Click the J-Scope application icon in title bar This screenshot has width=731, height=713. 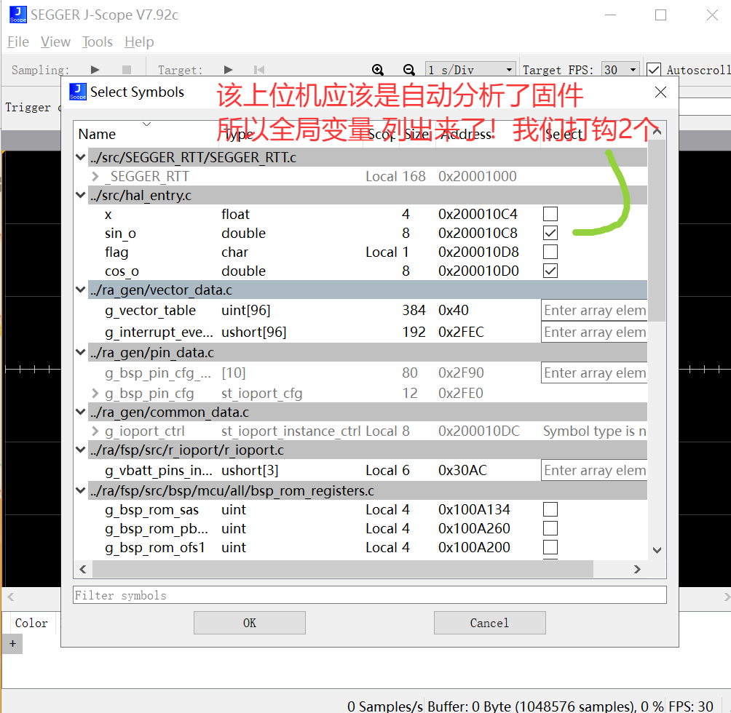coord(17,15)
